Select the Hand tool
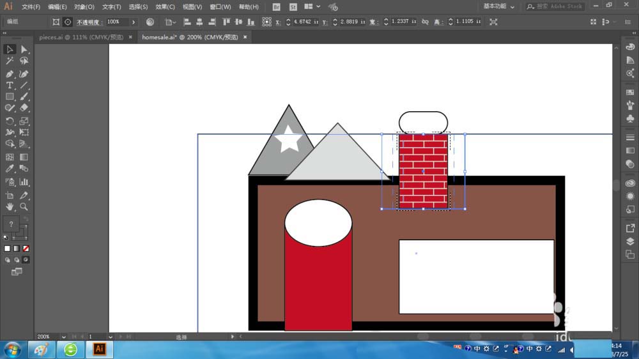 [10, 207]
